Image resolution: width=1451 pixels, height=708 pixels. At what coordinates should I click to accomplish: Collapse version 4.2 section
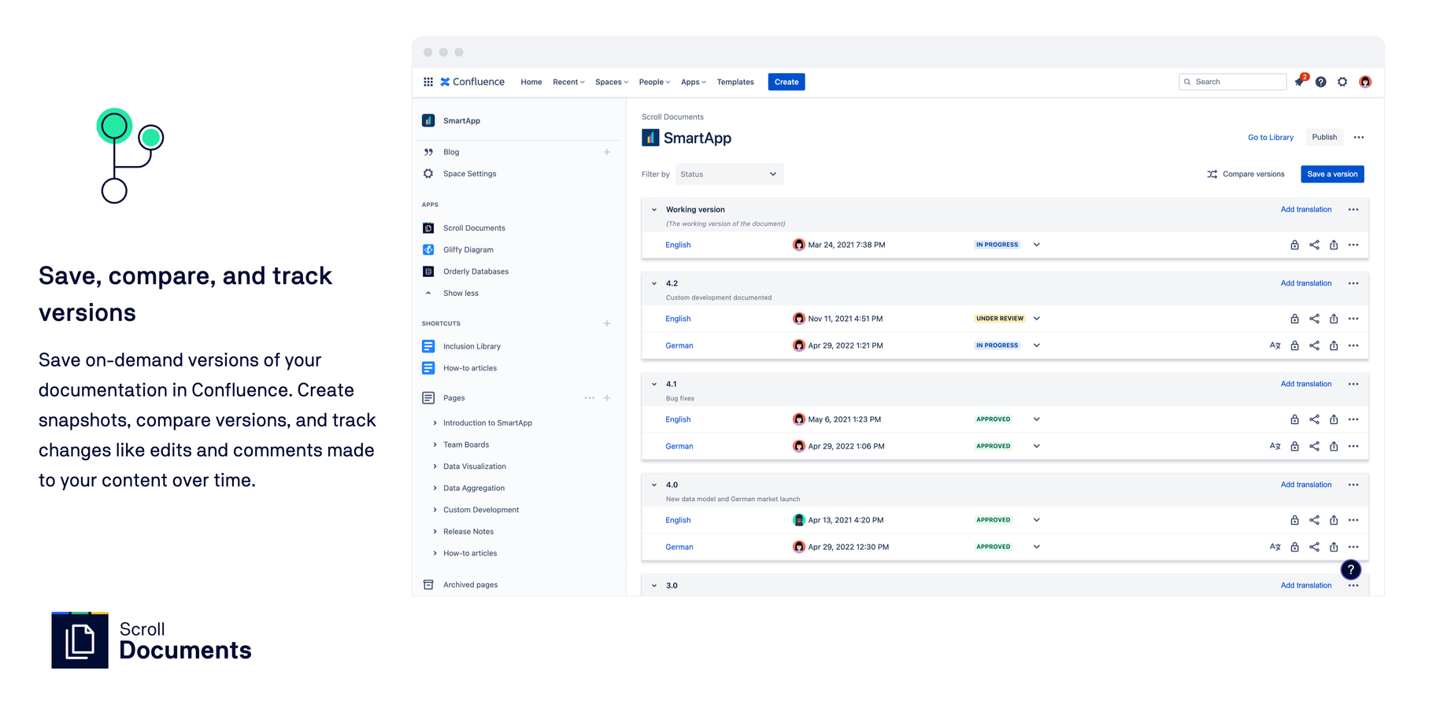[x=654, y=283]
